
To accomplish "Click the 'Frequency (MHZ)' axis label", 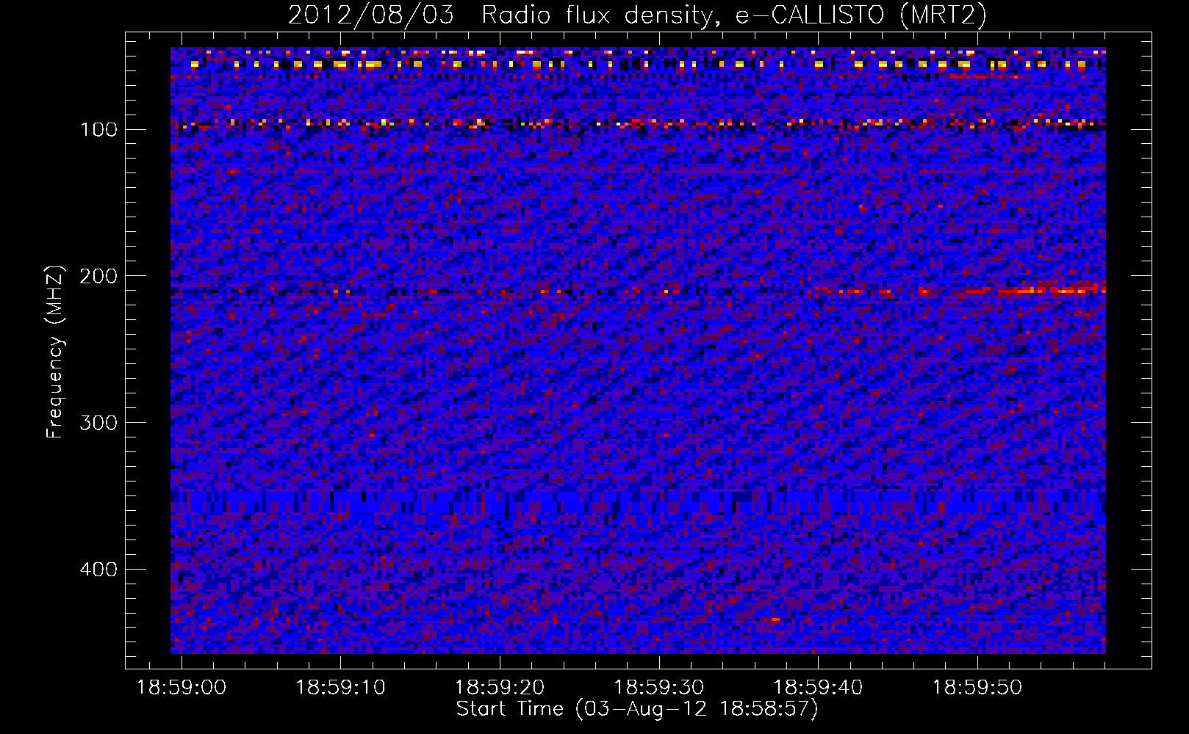I will pos(55,352).
